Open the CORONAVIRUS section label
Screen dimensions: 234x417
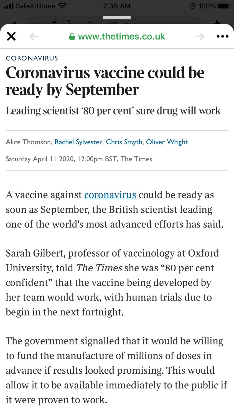32,58
